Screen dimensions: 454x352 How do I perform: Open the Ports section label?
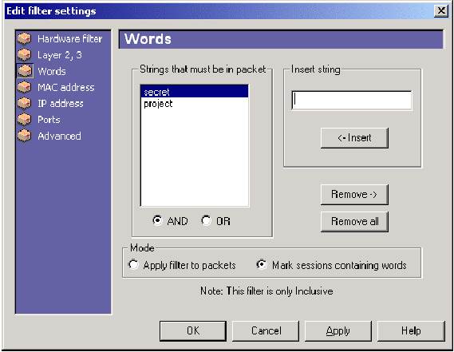pos(49,120)
